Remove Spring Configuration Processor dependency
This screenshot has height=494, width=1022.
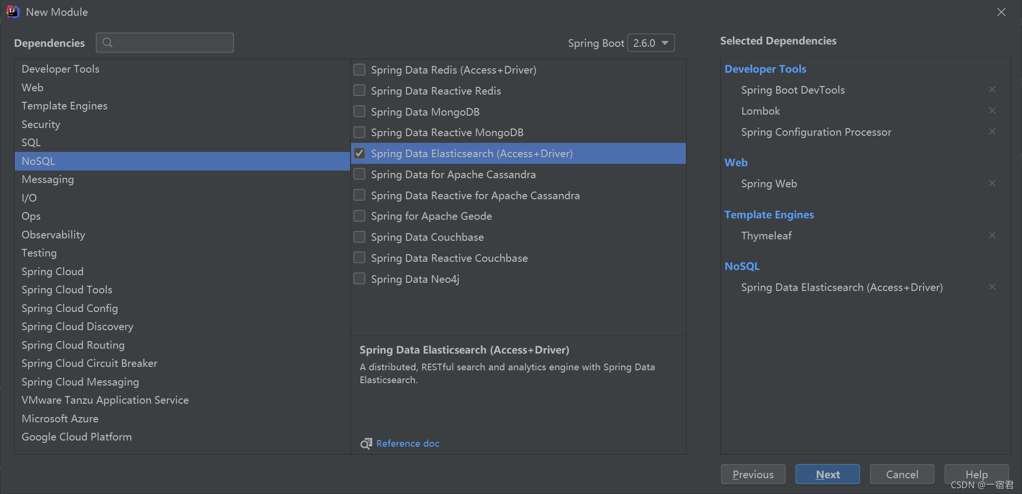coord(992,132)
